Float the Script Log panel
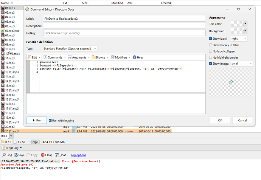 61,155
